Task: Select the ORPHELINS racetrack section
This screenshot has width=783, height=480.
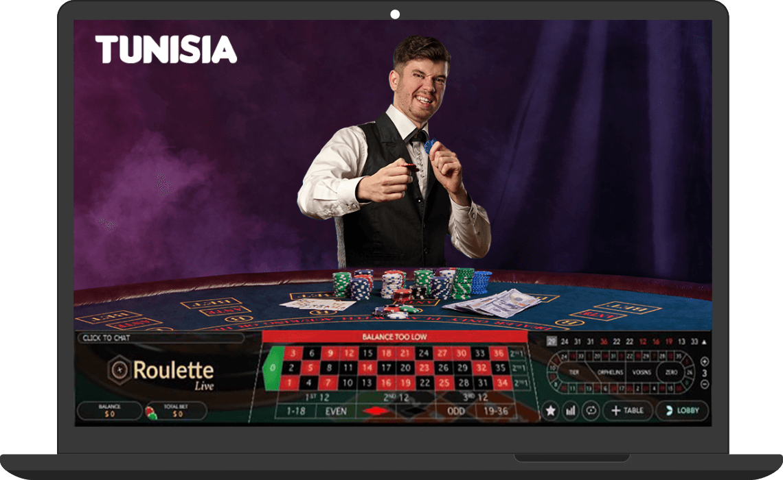Action: (x=610, y=372)
